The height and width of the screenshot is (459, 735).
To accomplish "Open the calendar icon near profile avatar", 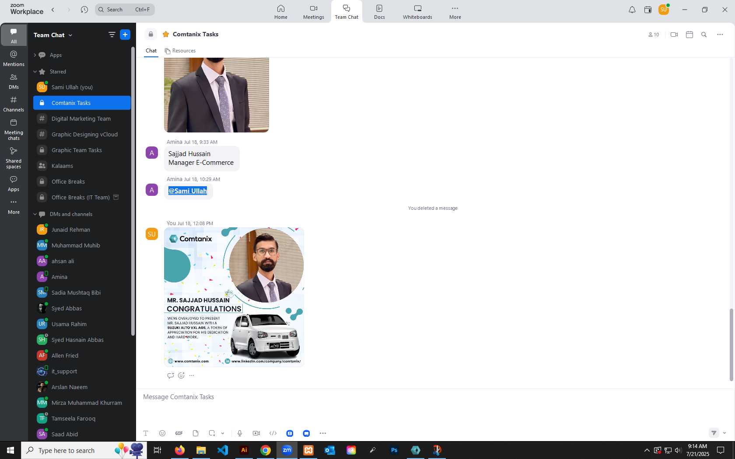I will pyautogui.click(x=648, y=10).
